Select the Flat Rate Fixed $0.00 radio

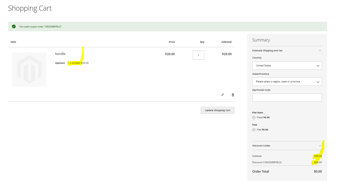[254, 118]
